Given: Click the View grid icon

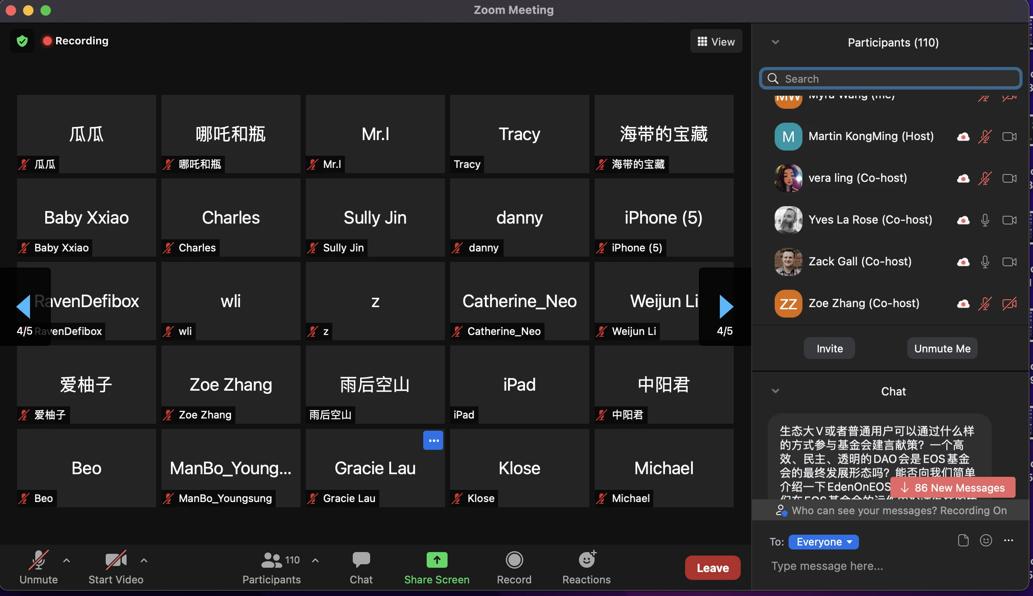Looking at the screenshot, I should point(702,41).
